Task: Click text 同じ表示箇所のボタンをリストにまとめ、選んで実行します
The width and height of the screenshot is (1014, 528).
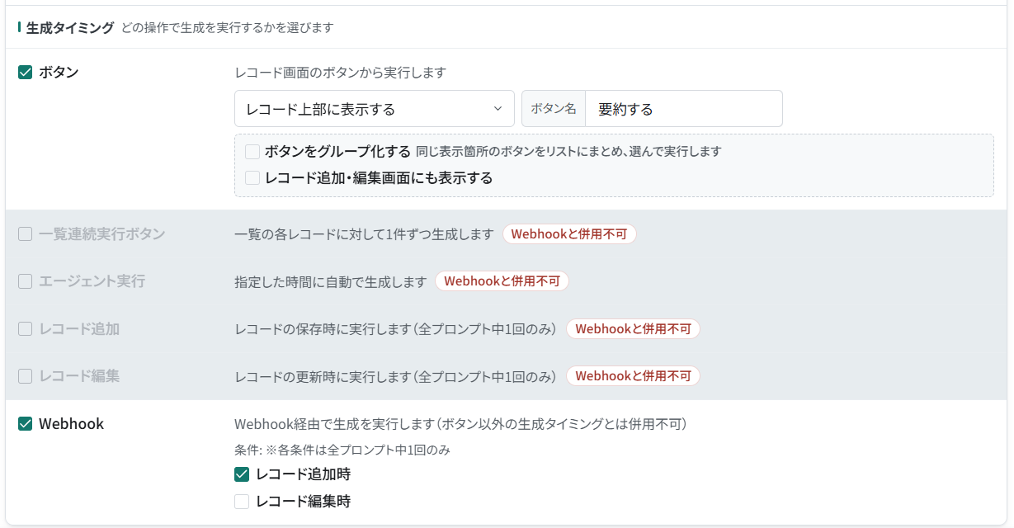Action: pyautogui.click(x=568, y=152)
